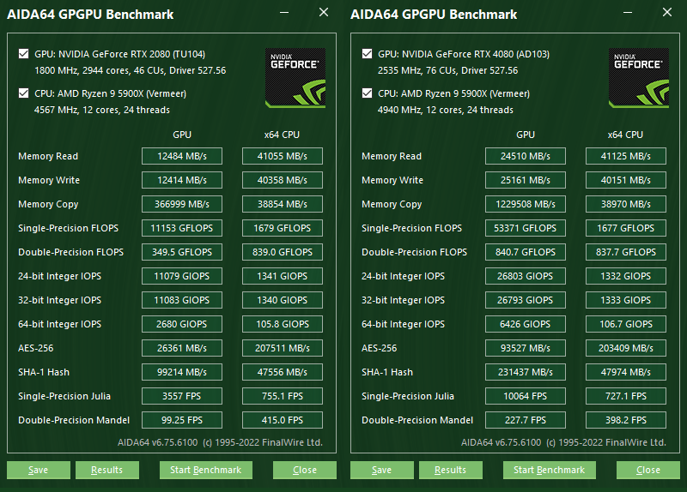Click the GPU label NVIDIA GeForce RTX 2080 (TU104)
687x492 pixels.
pos(119,54)
